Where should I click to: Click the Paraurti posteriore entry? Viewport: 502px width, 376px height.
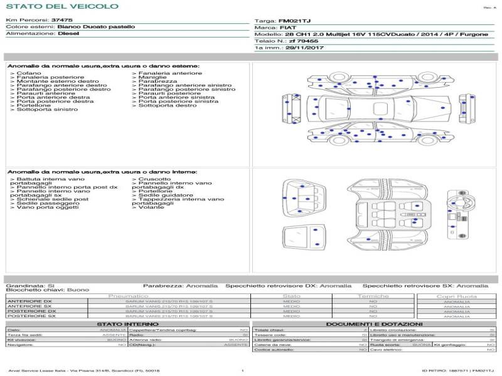[166, 93]
